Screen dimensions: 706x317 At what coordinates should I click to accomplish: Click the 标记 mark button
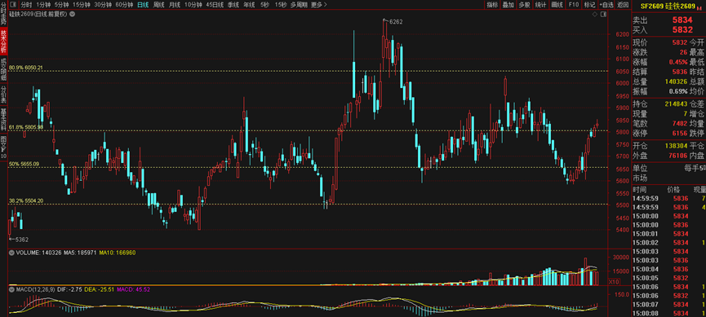[589, 5]
